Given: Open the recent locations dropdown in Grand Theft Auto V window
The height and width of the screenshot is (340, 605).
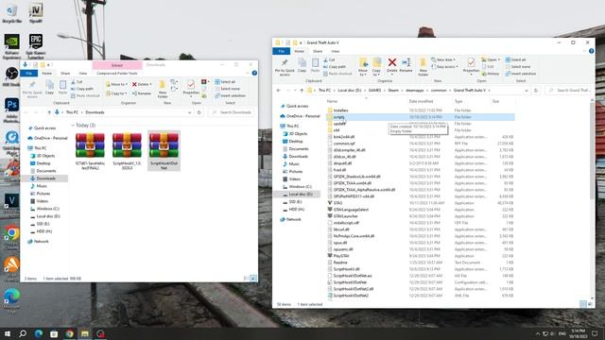Looking at the screenshot, I should (x=295, y=91).
